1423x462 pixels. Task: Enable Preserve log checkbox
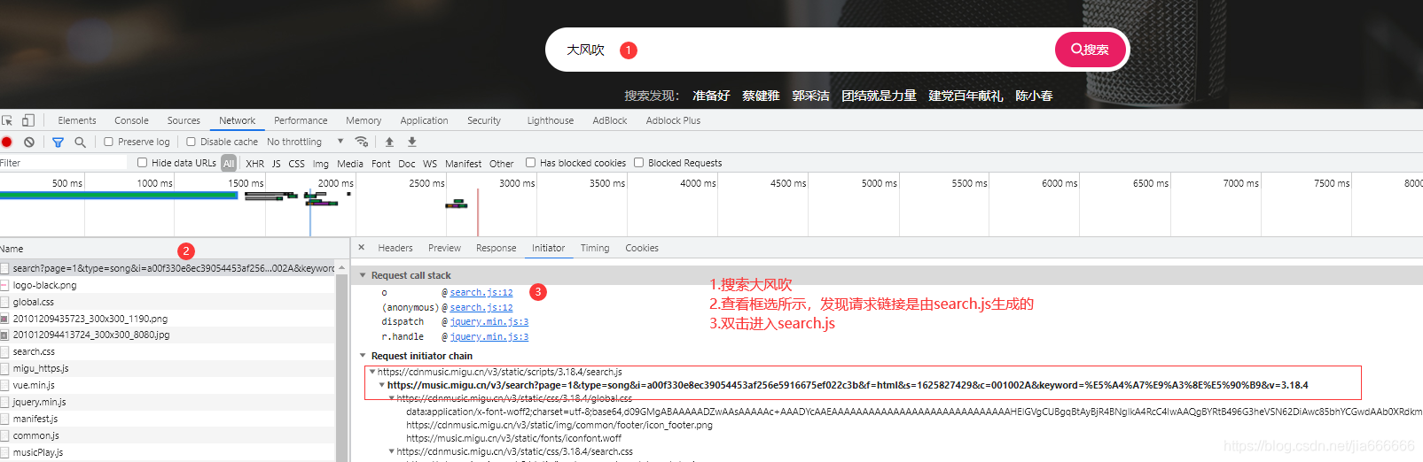click(x=108, y=142)
